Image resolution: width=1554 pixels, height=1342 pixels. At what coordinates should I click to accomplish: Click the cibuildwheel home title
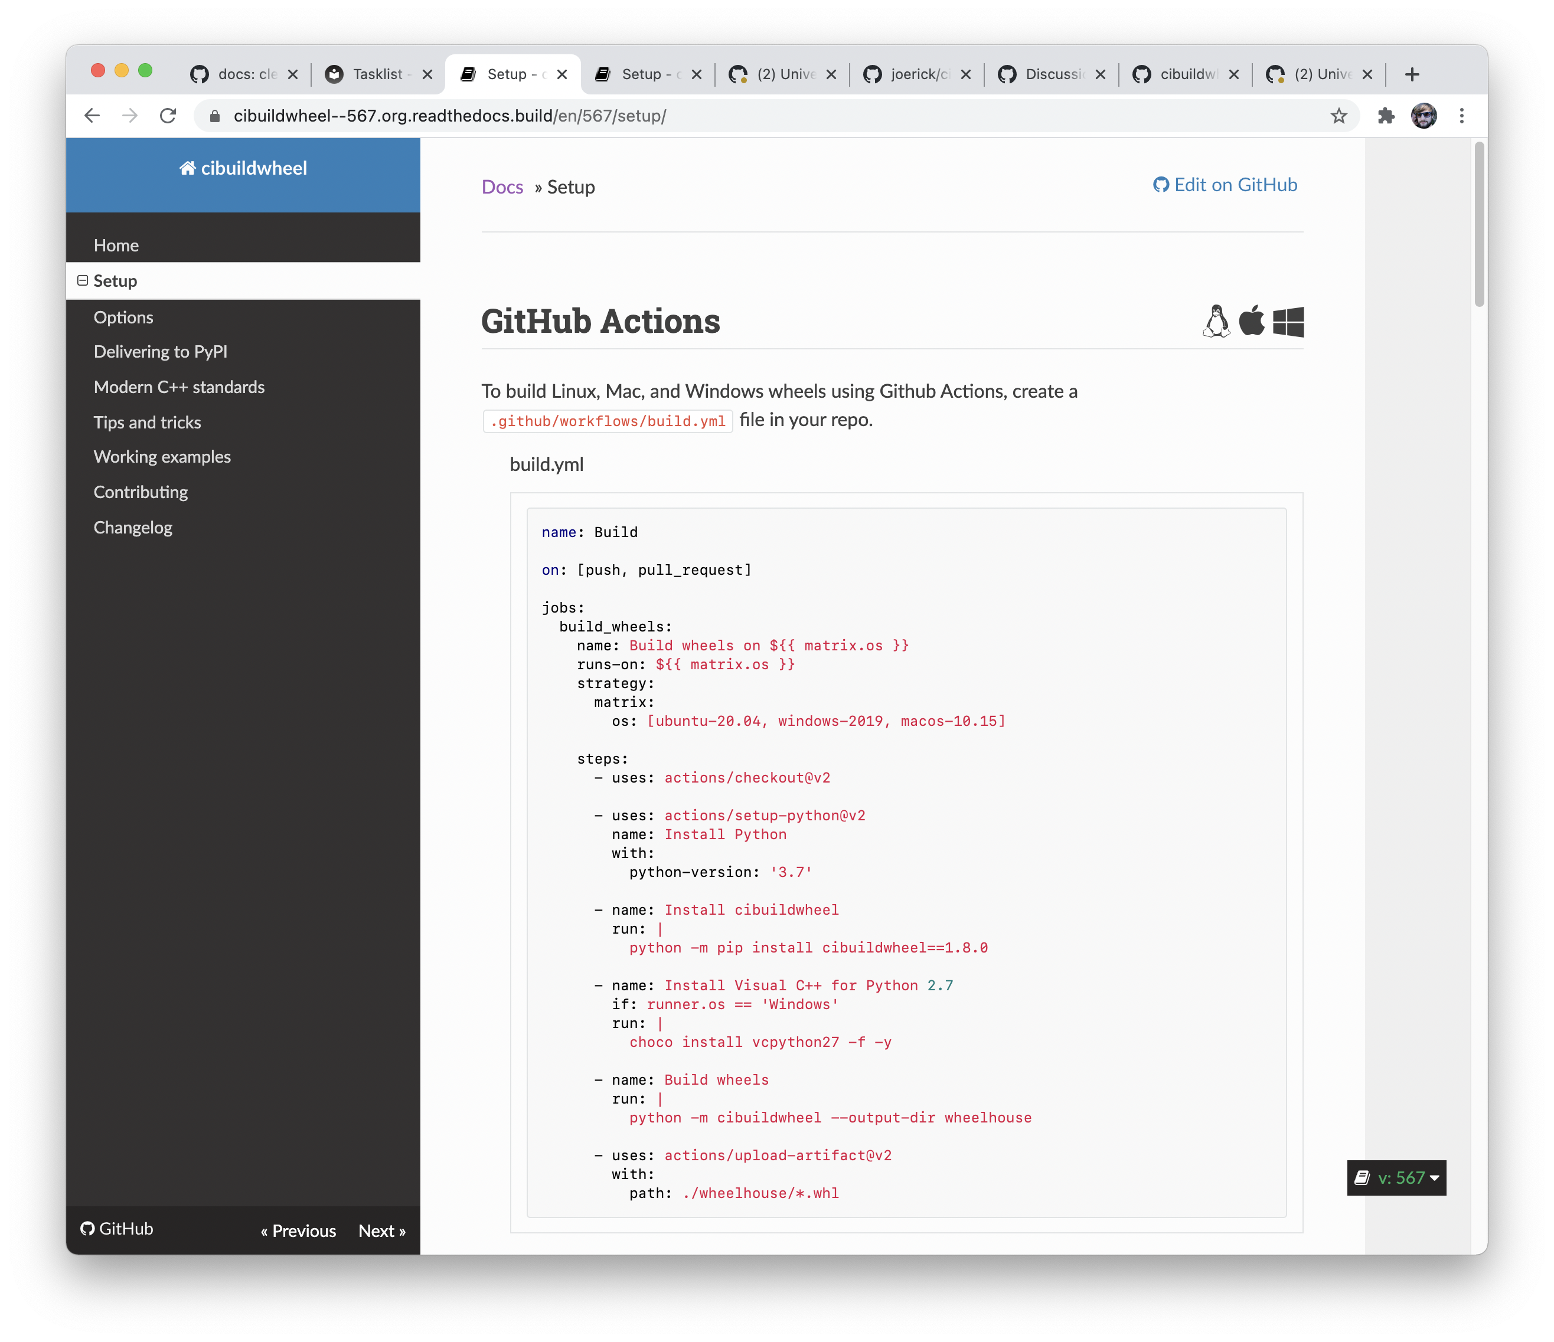pos(244,168)
